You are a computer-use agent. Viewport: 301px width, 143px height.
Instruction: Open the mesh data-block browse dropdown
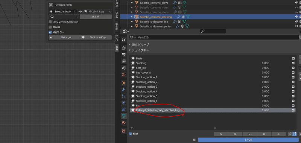133,37
